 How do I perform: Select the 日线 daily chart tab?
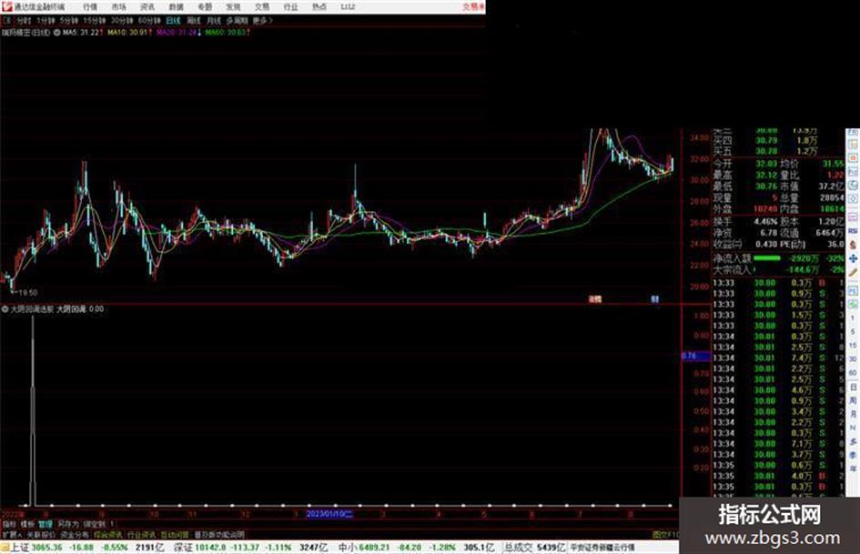coord(173,20)
